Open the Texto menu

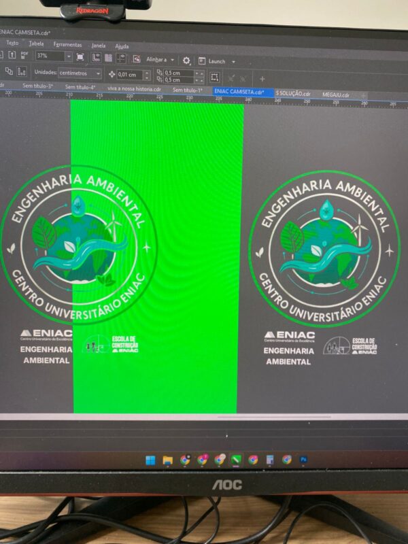12,43
